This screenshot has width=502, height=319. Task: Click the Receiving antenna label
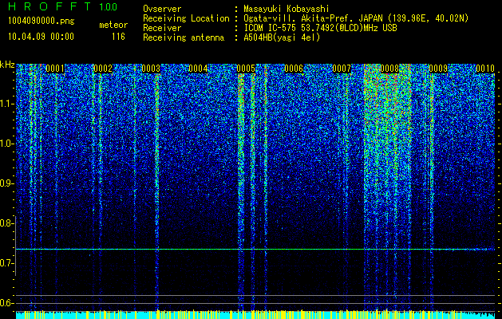pyautogui.click(x=184, y=37)
